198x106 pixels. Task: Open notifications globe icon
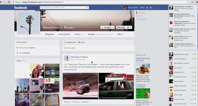(37, 8)
